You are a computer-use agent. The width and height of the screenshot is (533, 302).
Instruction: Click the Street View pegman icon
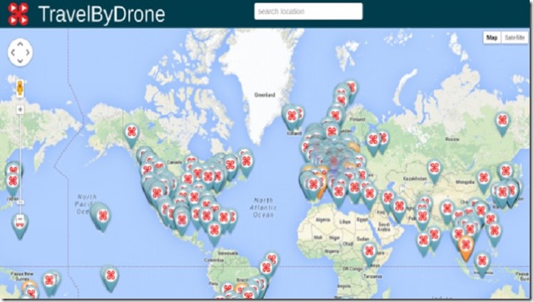[x=20, y=88]
